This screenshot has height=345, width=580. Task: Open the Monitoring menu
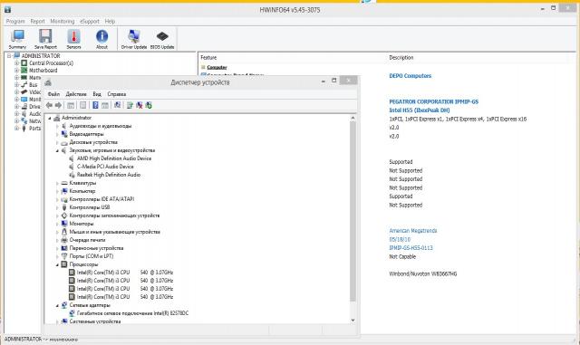click(63, 22)
